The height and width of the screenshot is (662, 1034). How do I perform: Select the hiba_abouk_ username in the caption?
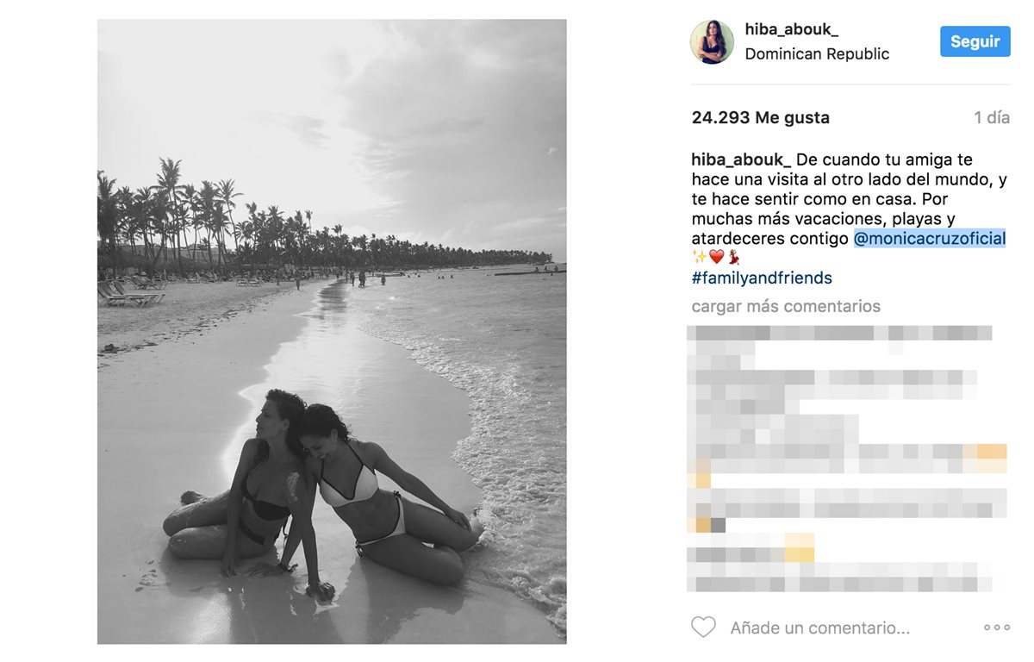pyautogui.click(x=741, y=160)
